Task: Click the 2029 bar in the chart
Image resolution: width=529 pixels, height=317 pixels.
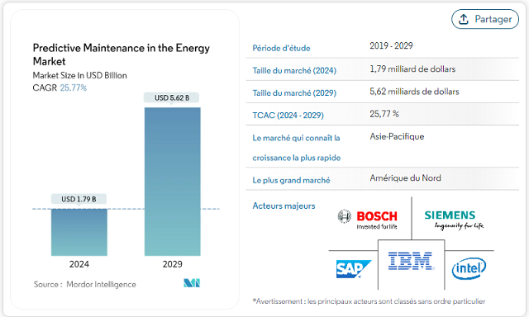Action: coord(173,182)
